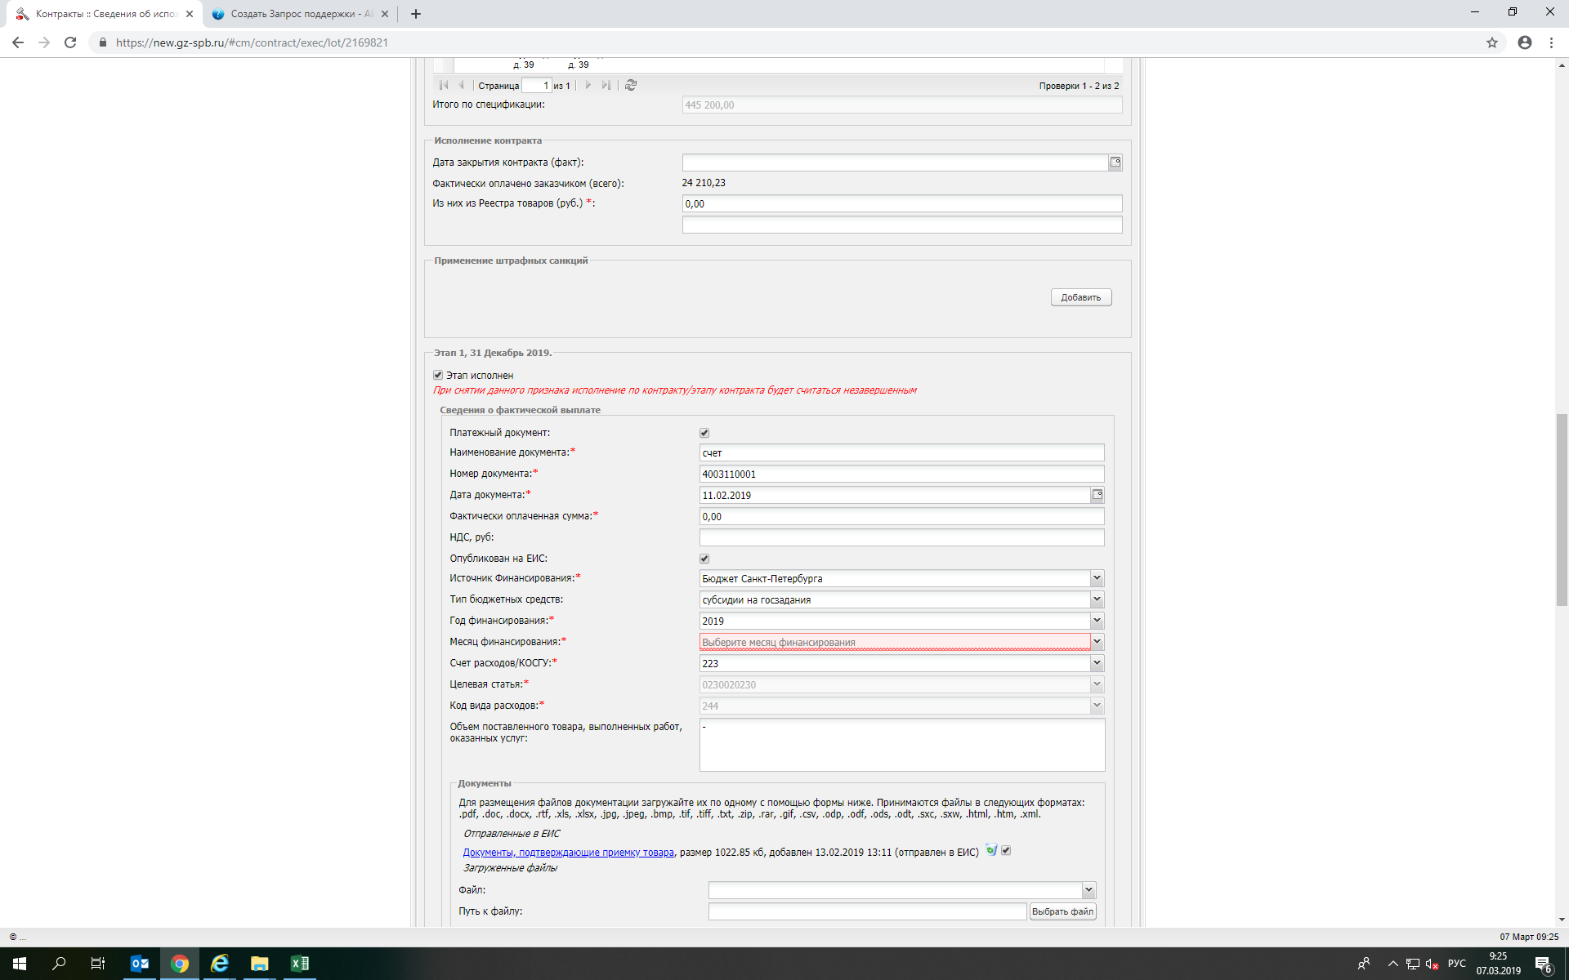This screenshot has width=1569, height=980.
Task: Uncheck the Этап исполнен checkbox
Action: [x=438, y=375]
